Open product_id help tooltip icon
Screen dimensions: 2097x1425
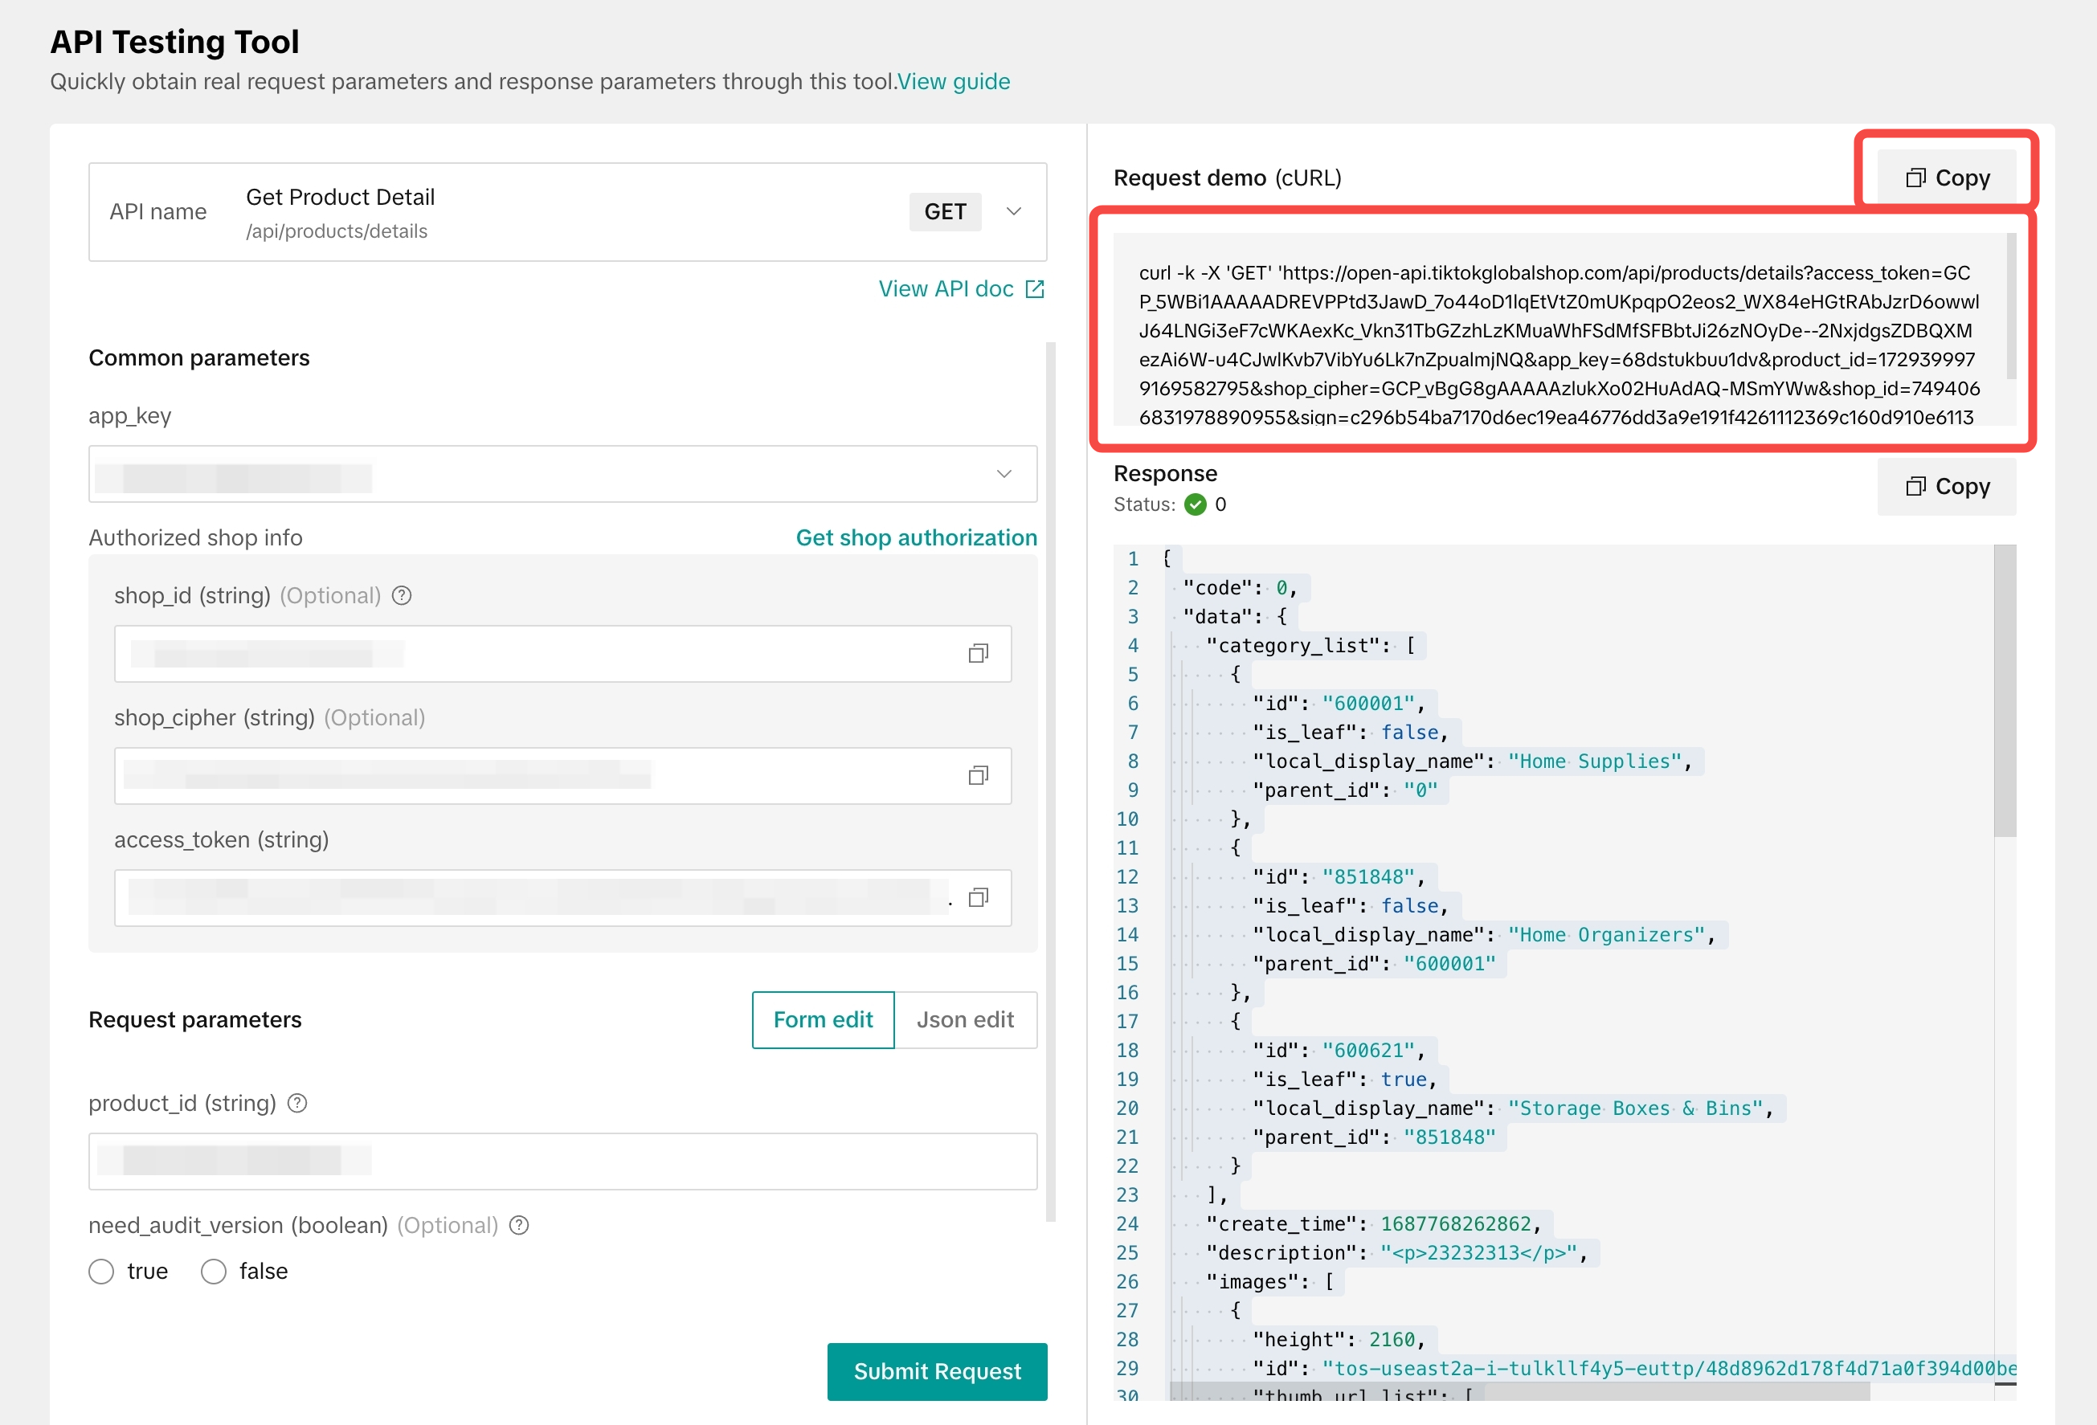click(296, 1103)
